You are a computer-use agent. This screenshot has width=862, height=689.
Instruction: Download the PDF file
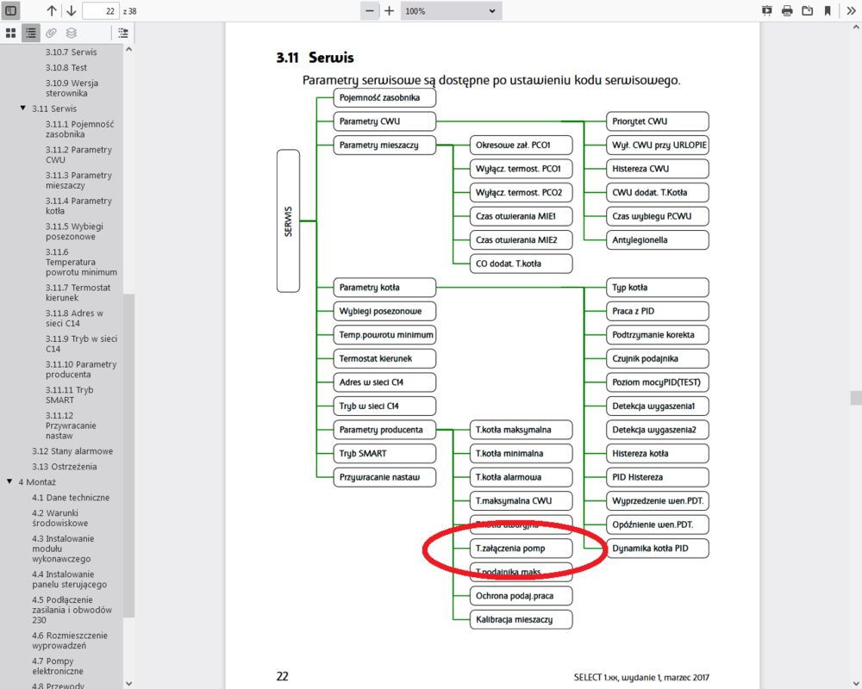point(808,10)
